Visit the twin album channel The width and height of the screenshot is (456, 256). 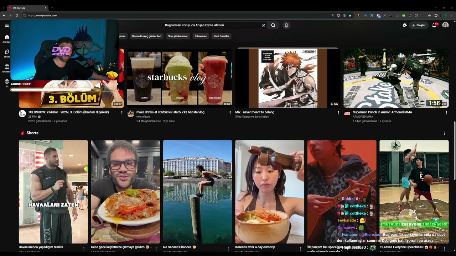tap(143, 117)
